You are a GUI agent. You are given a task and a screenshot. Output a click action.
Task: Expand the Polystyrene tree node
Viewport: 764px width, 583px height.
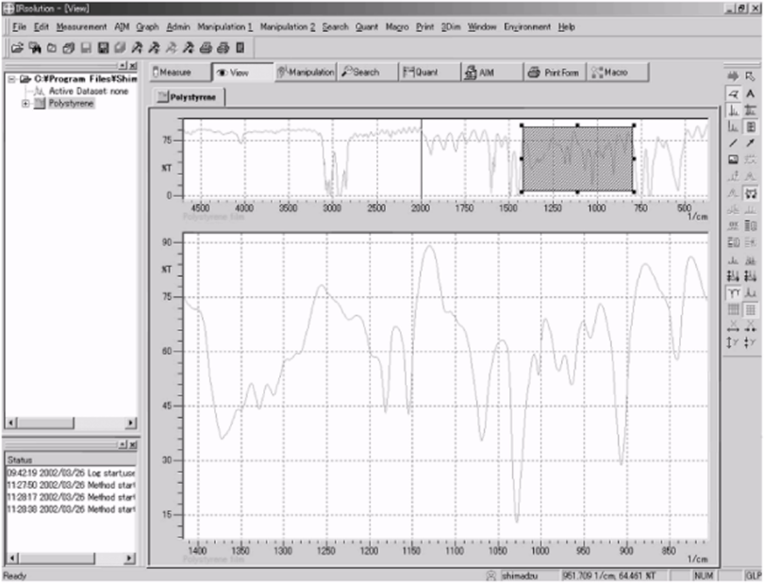coord(25,104)
